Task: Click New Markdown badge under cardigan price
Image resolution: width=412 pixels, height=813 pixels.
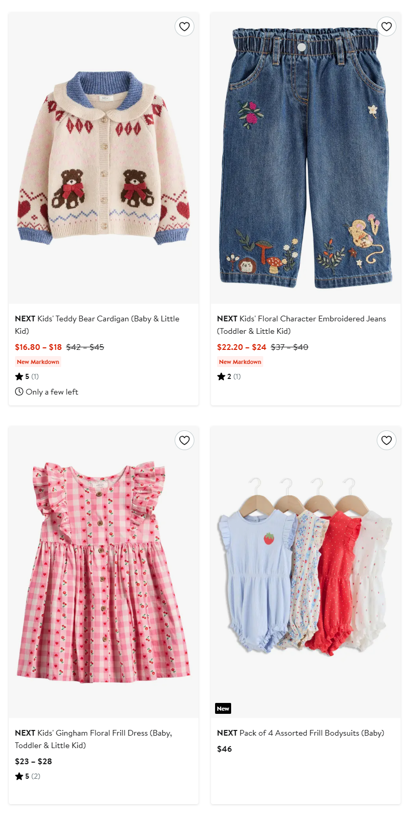Action: pyautogui.click(x=38, y=362)
